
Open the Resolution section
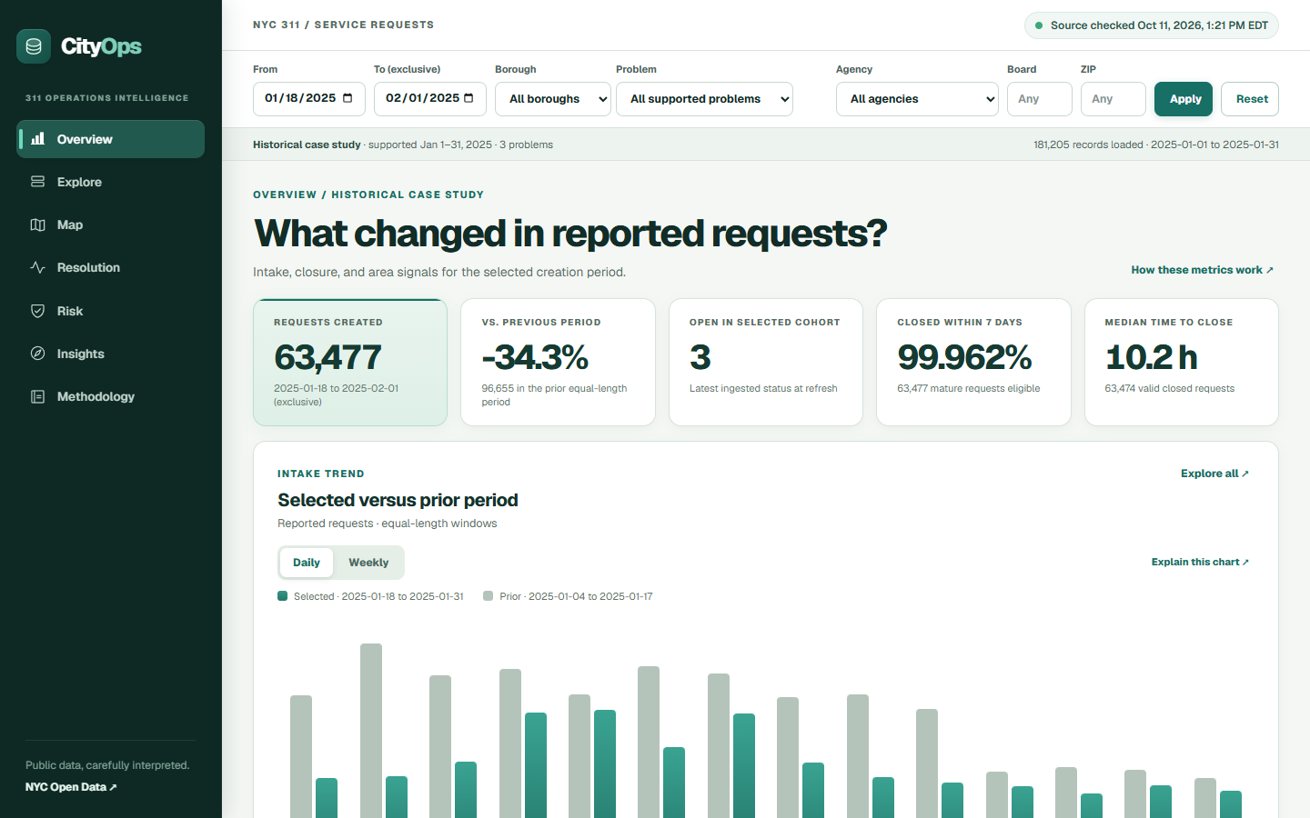(110, 267)
